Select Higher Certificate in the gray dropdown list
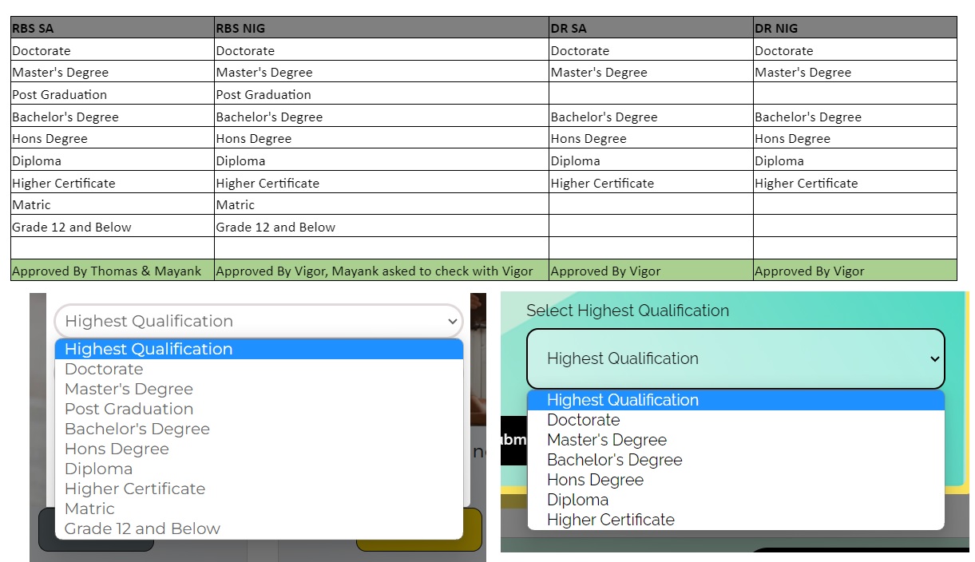975x562 pixels. pyautogui.click(x=135, y=489)
